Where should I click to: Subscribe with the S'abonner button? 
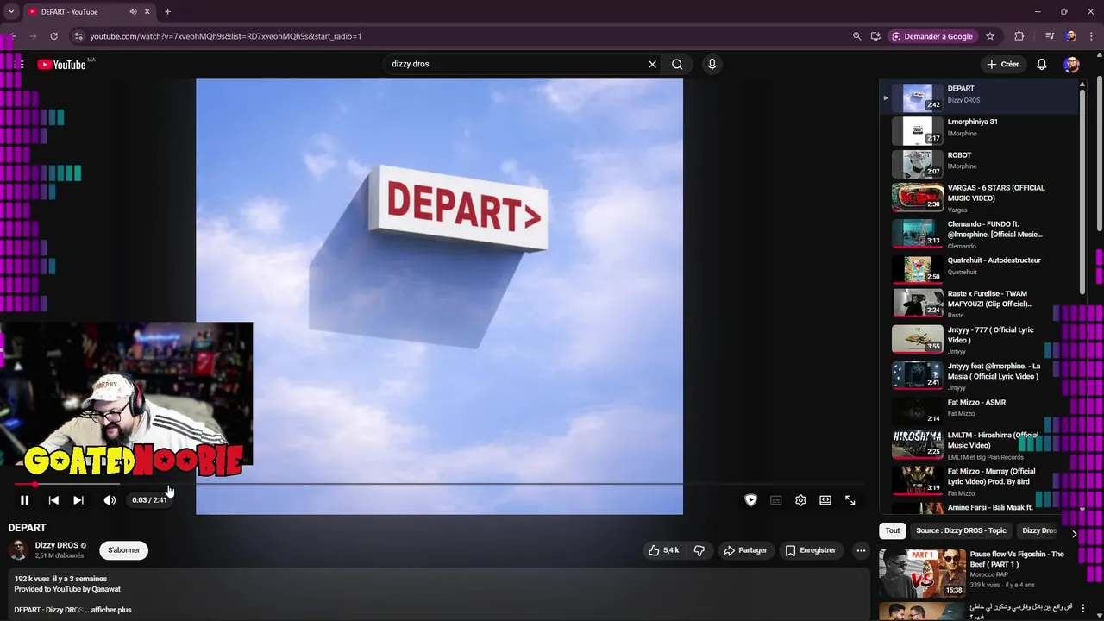tap(123, 550)
